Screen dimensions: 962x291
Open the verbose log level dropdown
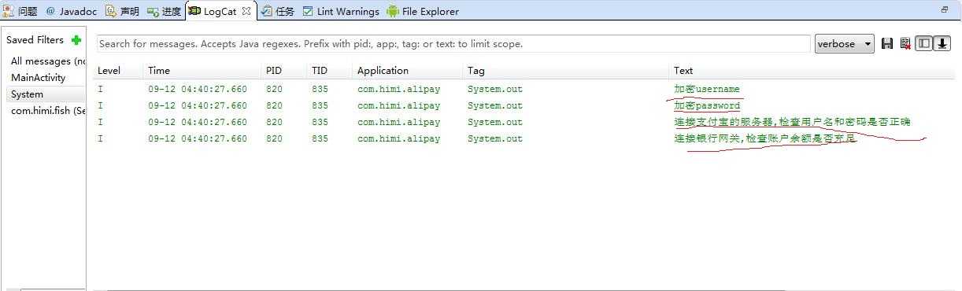click(845, 44)
